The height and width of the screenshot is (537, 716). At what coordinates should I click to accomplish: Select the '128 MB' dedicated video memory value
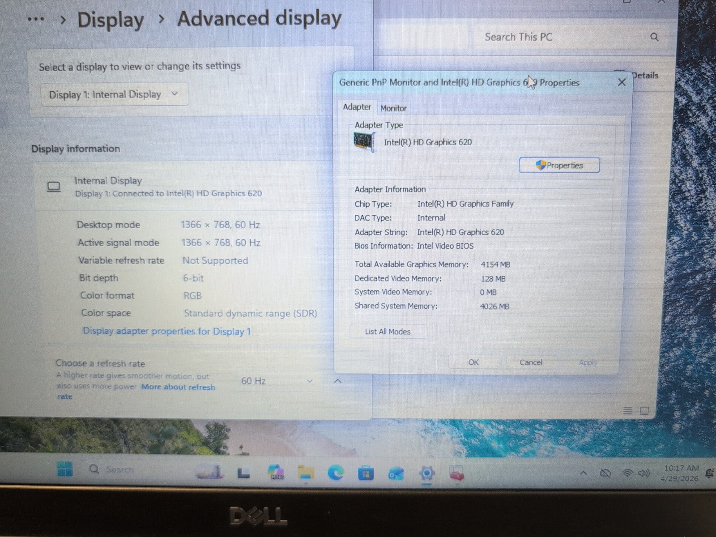[493, 279]
